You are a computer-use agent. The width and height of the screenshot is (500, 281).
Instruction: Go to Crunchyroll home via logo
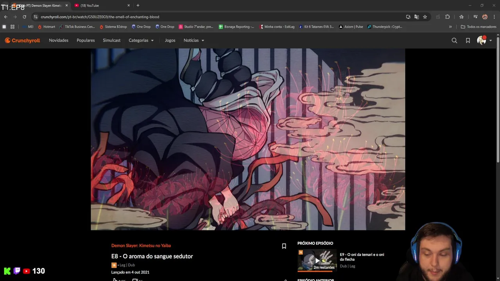22,40
